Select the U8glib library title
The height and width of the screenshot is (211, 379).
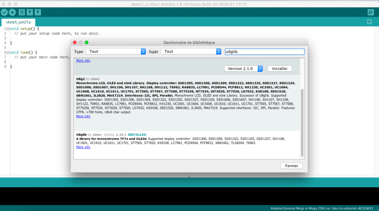[x=81, y=135]
